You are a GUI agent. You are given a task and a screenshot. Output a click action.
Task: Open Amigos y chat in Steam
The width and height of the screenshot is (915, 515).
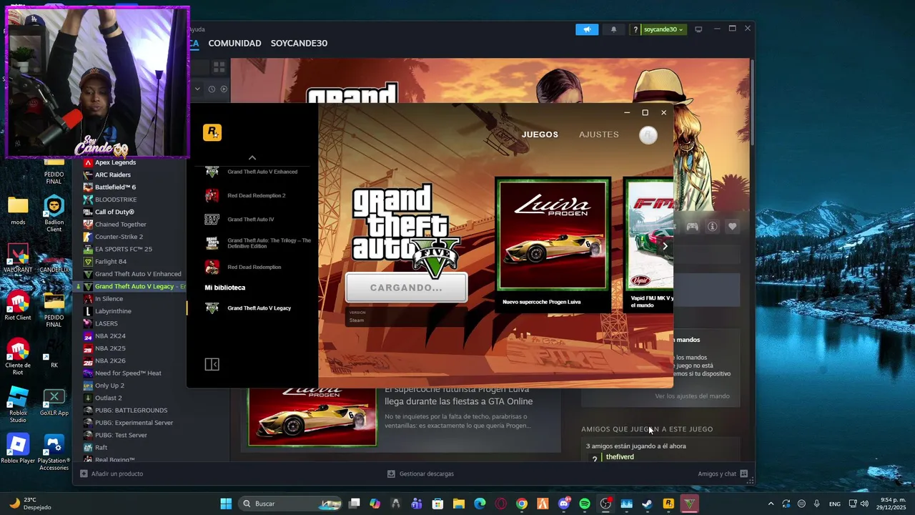pyautogui.click(x=723, y=474)
